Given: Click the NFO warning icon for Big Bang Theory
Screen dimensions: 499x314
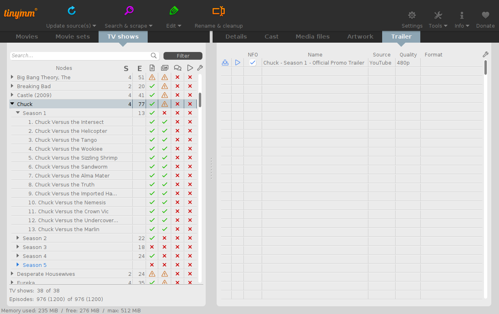Looking at the screenshot, I should pos(152,77).
